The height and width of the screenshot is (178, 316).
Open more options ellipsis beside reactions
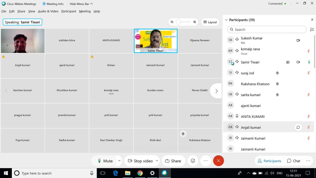[x=206, y=161]
